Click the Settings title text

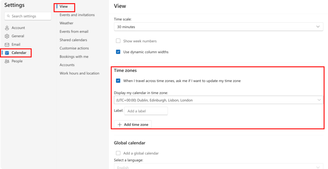(x=14, y=5)
